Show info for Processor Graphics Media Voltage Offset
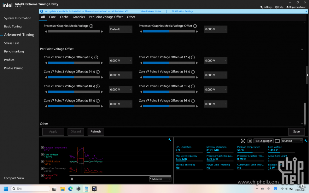 click(195, 26)
